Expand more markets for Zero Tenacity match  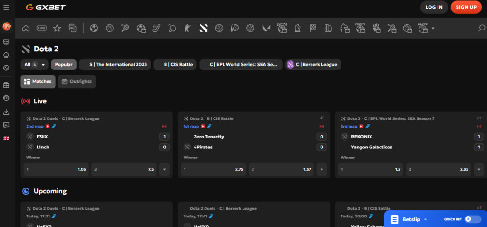tap(321, 169)
